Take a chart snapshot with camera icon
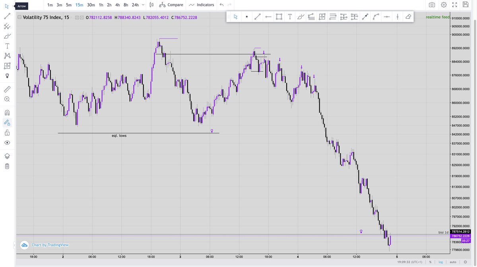This screenshot has width=477, height=267. coord(432,5)
